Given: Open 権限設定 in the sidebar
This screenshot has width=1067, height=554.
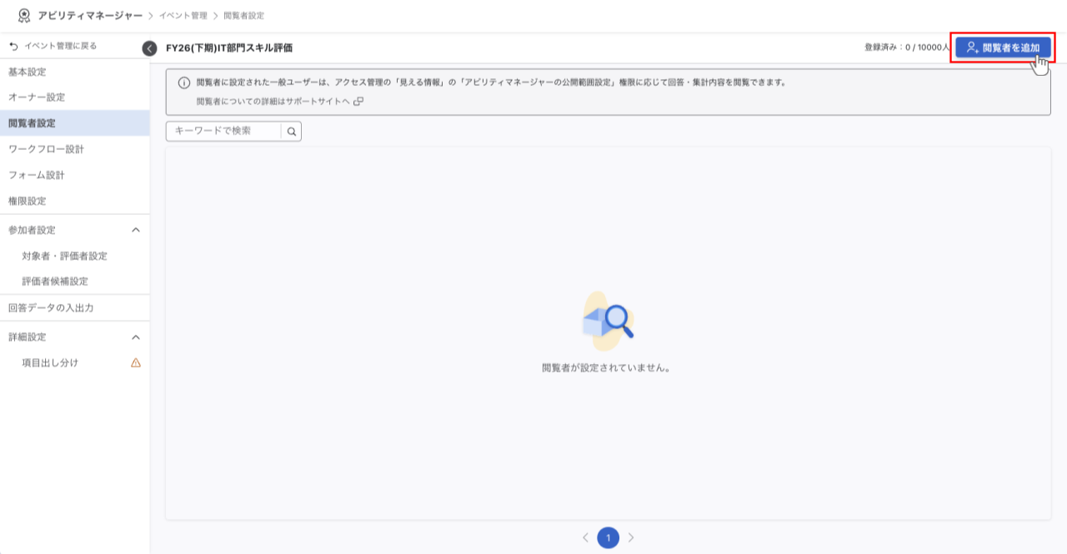Looking at the screenshot, I should coord(75,201).
